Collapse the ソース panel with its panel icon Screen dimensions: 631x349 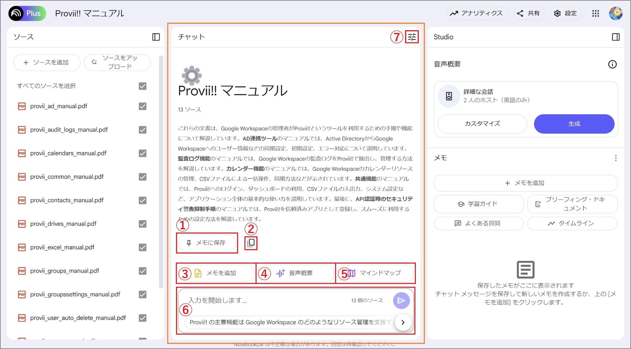pyautogui.click(x=156, y=37)
